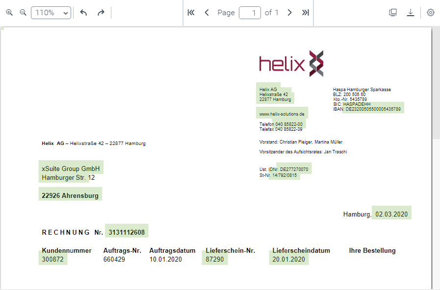This screenshot has width=440, height=290.
Task: Open the viewer settings gear
Action: click(x=431, y=13)
